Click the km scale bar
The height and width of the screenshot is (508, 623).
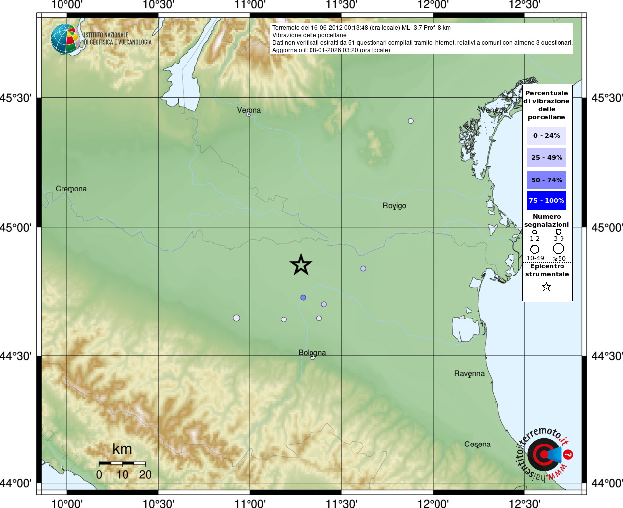point(122,463)
